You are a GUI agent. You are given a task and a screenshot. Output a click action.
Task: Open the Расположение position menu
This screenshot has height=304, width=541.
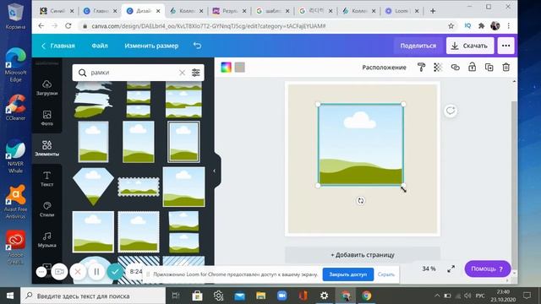pyautogui.click(x=384, y=68)
